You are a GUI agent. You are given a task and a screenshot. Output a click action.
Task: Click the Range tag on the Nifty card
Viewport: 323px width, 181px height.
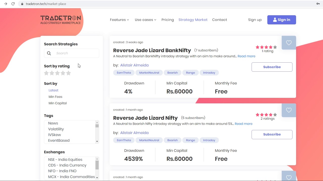pos(191,140)
